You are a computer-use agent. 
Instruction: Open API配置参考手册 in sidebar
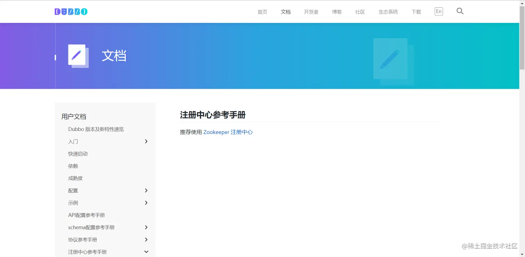86,215
